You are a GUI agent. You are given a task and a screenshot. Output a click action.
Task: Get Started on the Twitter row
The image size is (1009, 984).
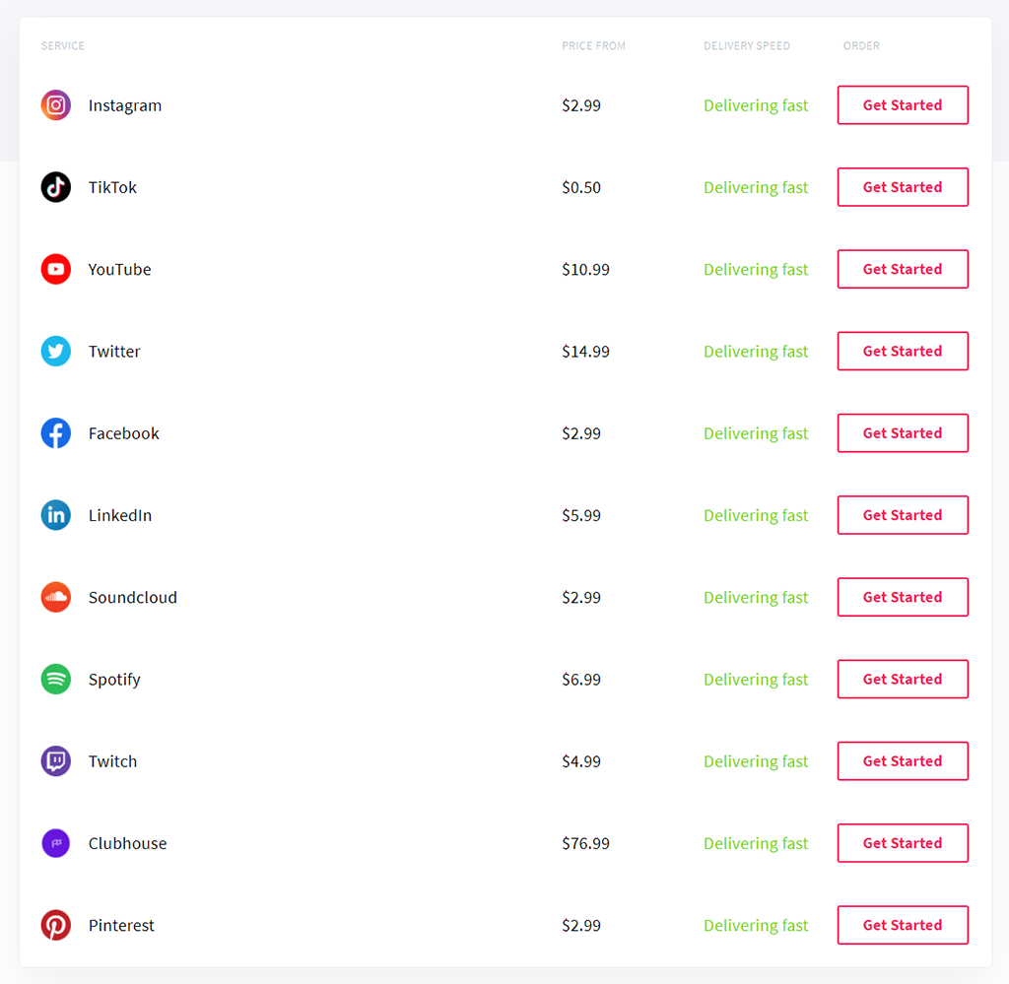(903, 352)
